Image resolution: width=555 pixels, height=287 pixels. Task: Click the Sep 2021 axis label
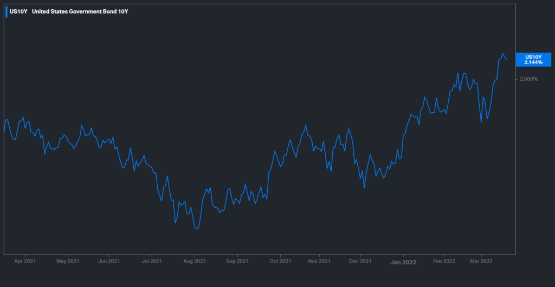point(237,262)
